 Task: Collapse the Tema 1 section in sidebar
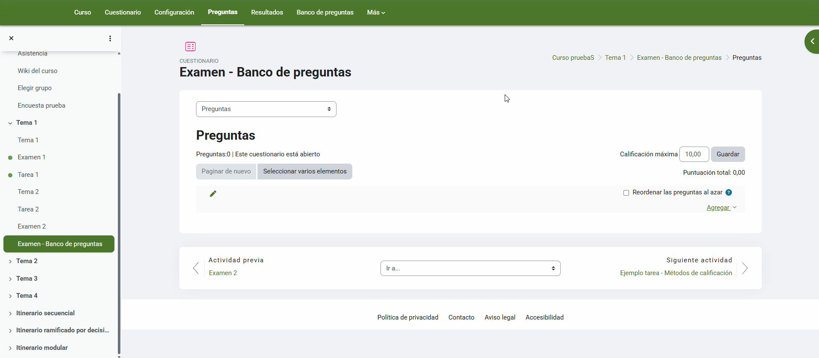point(10,123)
